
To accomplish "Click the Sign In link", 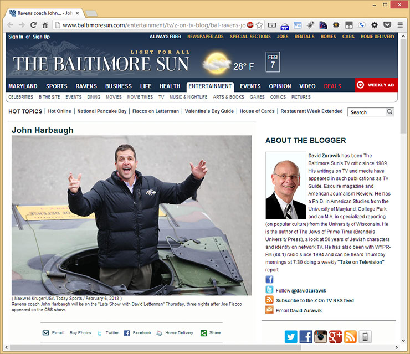I will pyautogui.click(x=16, y=37).
